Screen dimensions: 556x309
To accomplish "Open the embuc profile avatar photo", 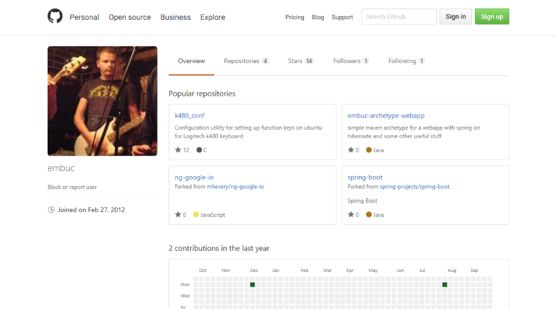I will click(103, 101).
